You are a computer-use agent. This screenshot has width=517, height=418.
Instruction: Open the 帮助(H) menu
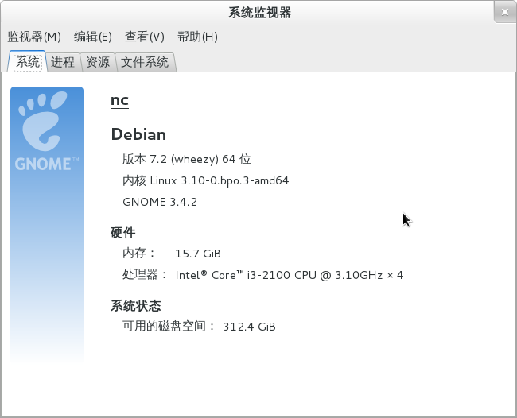[x=197, y=37]
